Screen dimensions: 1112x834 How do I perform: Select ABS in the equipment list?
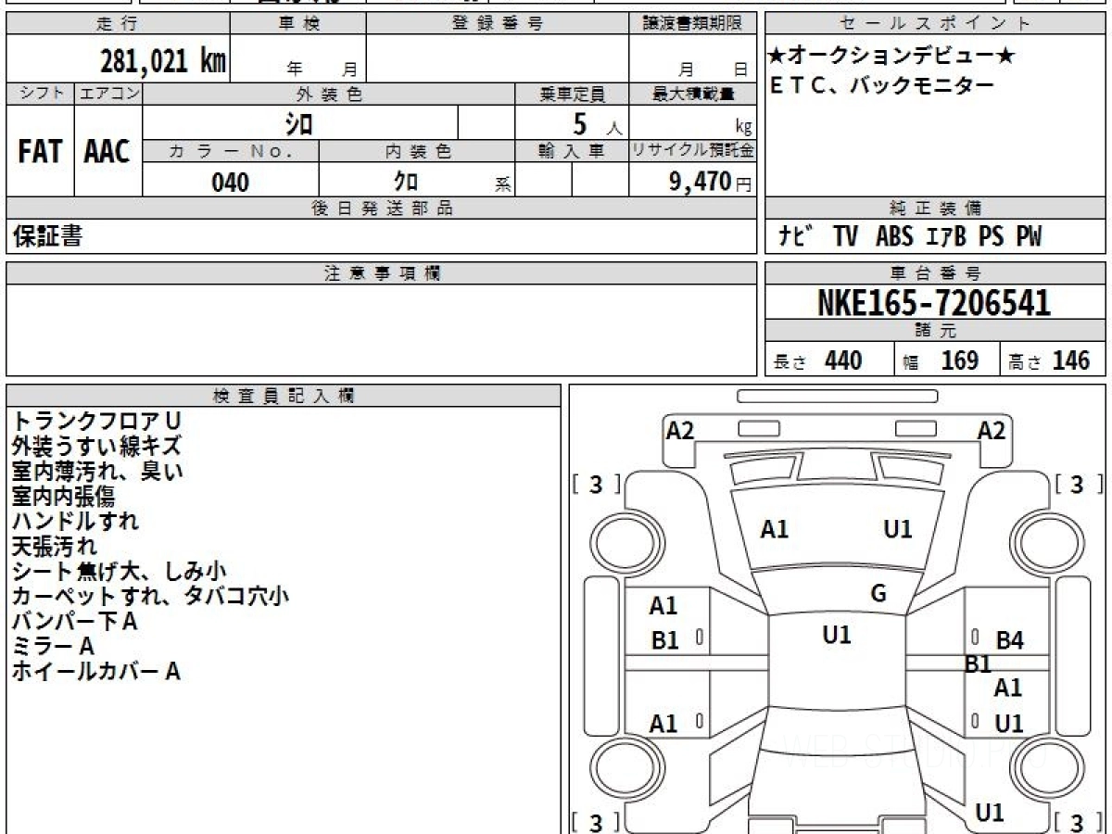[x=895, y=237]
